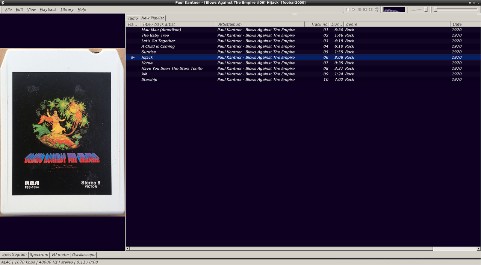Switch to the radio playlist tab
This screenshot has width=481, height=265.
click(x=133, y=18)
